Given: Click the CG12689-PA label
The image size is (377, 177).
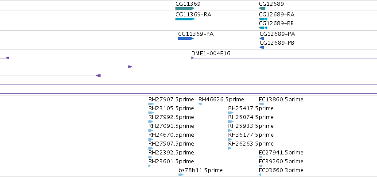Looking at the screenshot, I should [277, 34].
